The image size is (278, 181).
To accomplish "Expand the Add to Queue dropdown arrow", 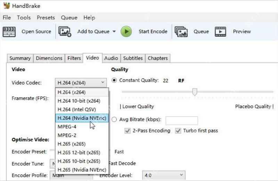I will pos(114,31).
